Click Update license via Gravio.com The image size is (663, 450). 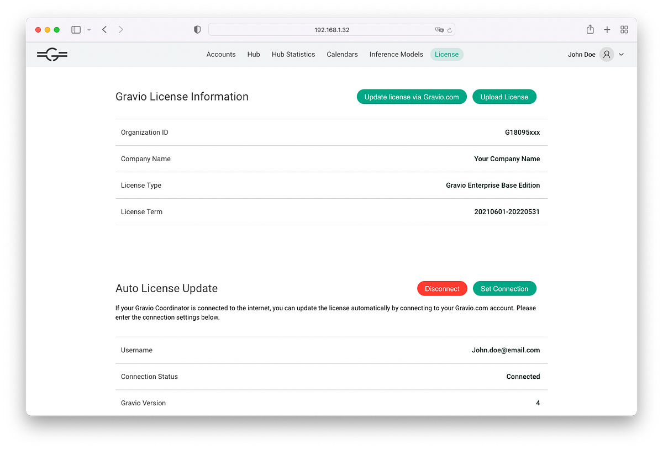click(x=412, y=96)
